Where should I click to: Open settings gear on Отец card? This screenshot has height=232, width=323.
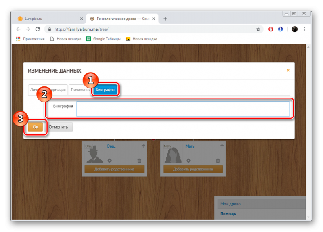click(109, 161)
